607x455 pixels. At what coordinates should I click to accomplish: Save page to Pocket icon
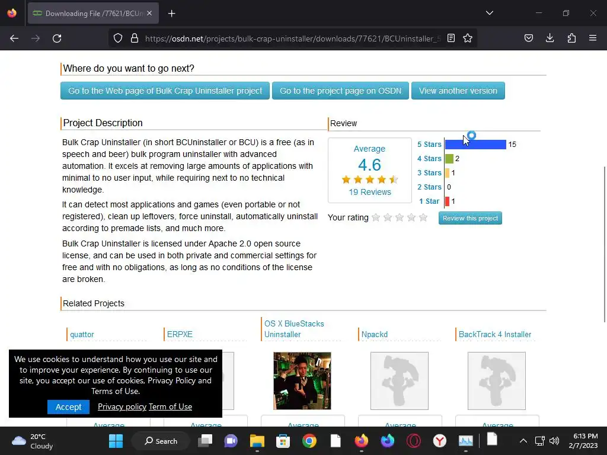tap(528, 39)
